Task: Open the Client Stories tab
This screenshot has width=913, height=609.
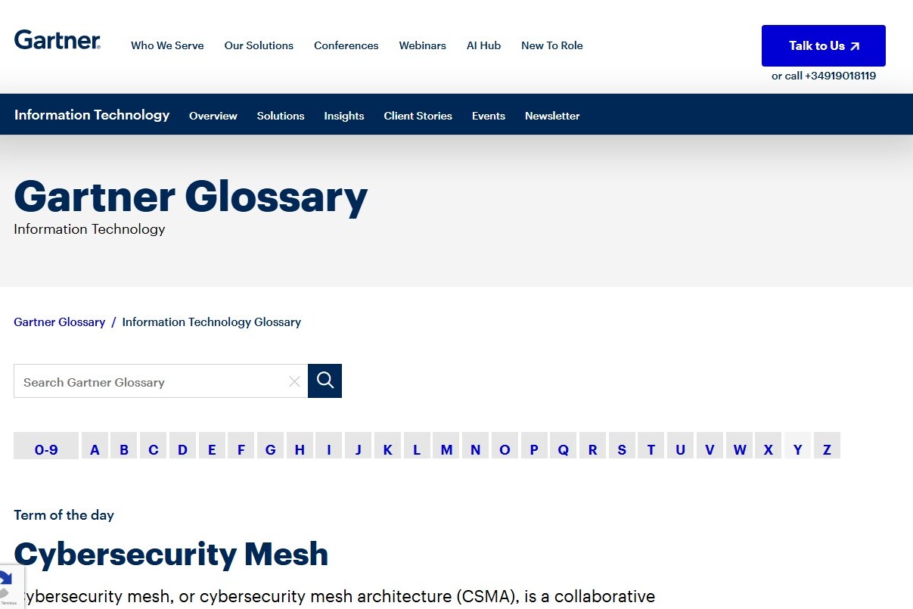Action: [418, 116]
